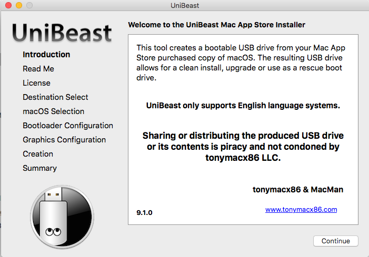Minimize the window using yellow button
Image resolution: width=369 pixels, height=257 pixels.
click(x=19, y=5)
